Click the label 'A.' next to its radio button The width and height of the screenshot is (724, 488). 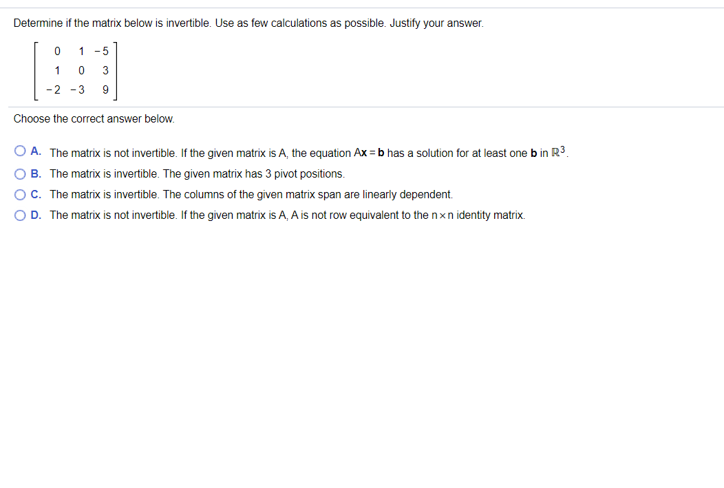click(36, 153)
